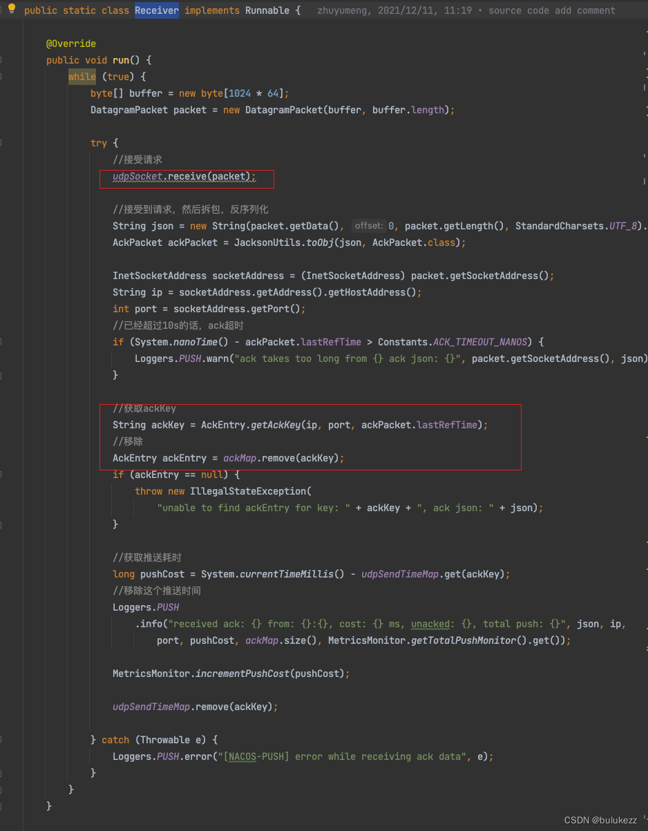Click "socketAddress.getPort()" call

237,309
